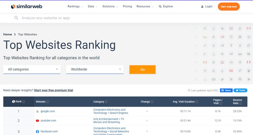253x135 pixels.
Task: Click the rank number 2 cell
Action: (19, 120)
